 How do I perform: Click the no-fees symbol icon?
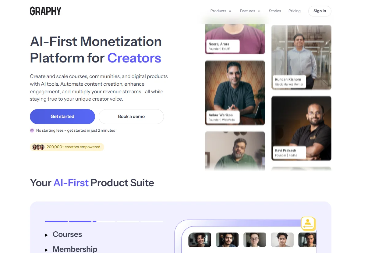[x=32, y=130]
